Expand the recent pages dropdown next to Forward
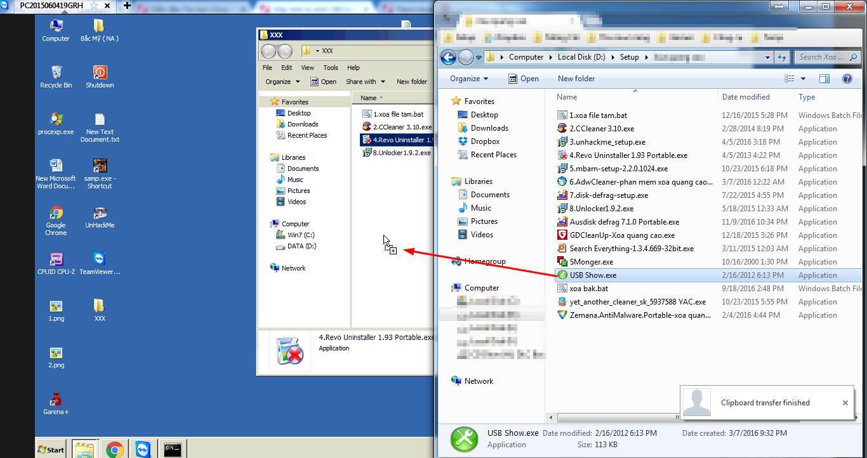867x458 pixels. click(x=479, y=58)
